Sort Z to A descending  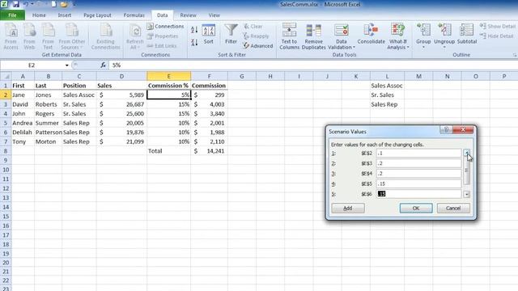[194, 42]
